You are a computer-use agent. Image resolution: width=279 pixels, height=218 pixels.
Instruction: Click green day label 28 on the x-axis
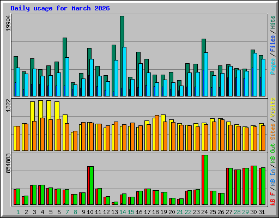coord(237,212)
